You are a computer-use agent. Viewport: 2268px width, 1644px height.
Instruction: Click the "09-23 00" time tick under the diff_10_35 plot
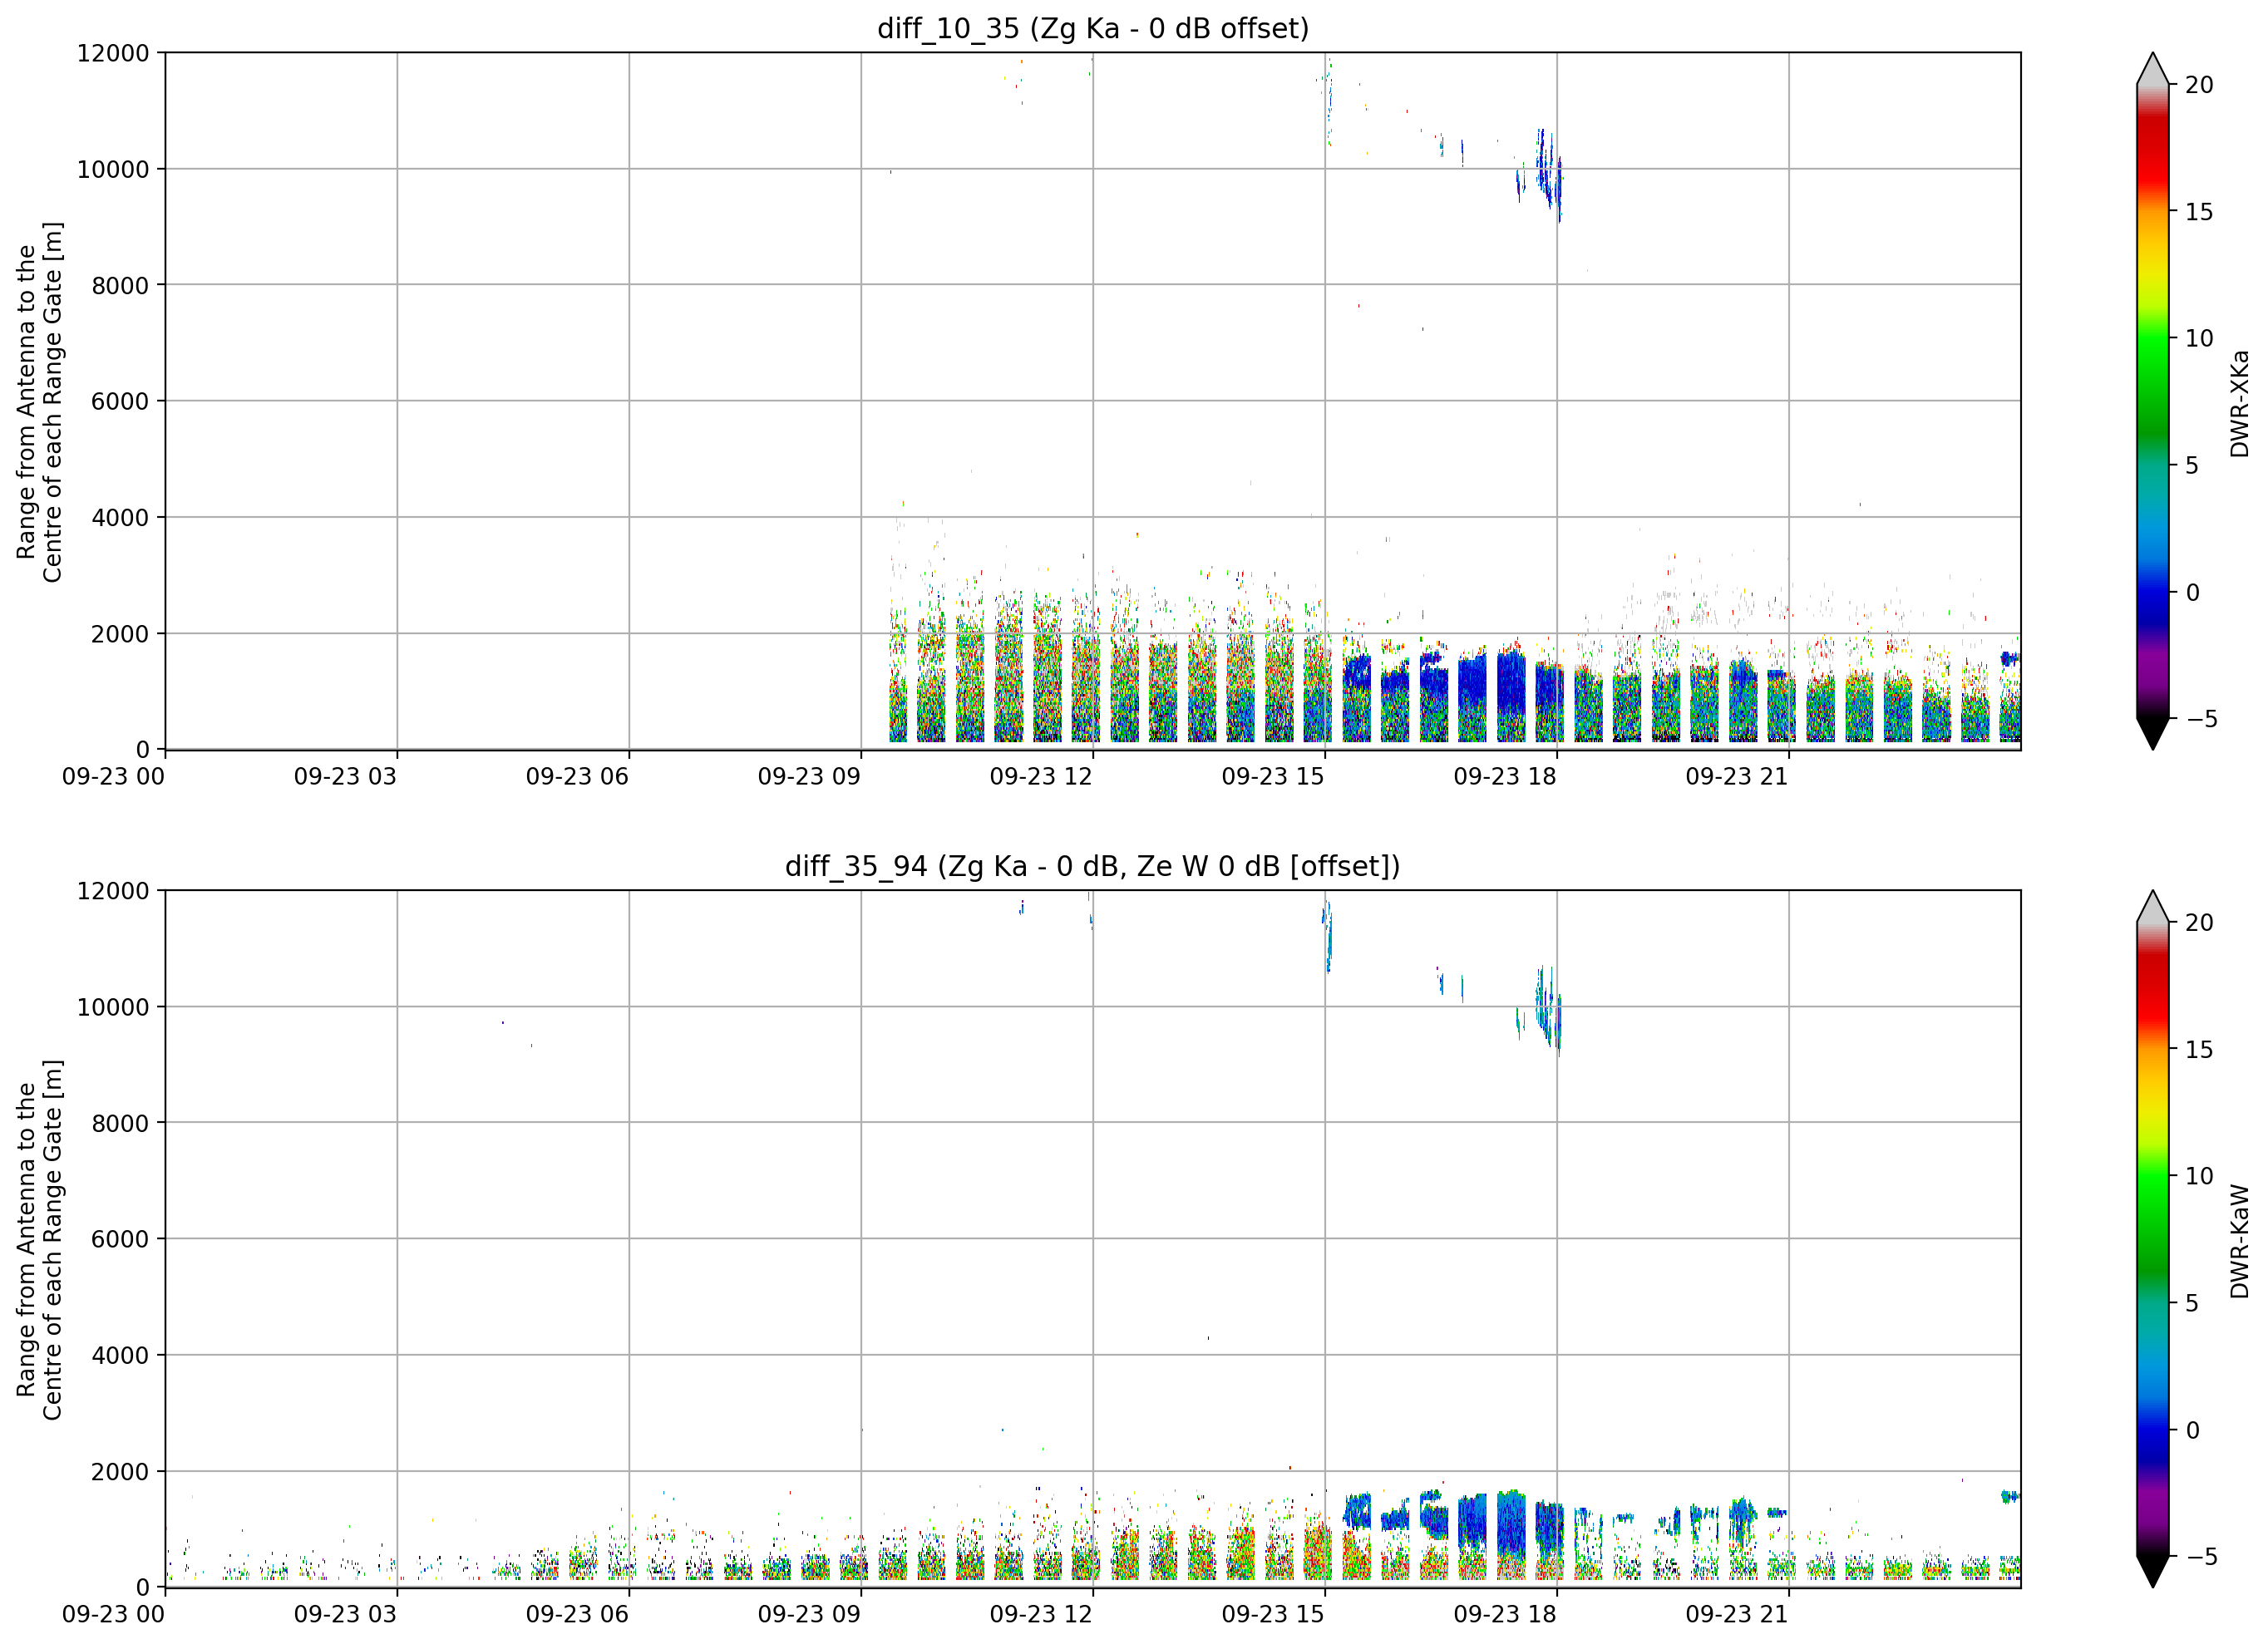click(113, 777)
